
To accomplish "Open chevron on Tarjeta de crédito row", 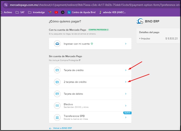I will point(126,70).
